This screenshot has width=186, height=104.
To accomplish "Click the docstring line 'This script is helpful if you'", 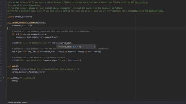I will (x=78, y=2).
